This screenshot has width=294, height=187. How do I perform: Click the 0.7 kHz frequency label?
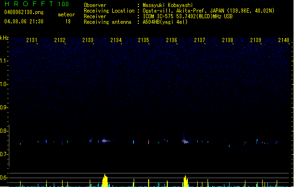tap(4, 154)
